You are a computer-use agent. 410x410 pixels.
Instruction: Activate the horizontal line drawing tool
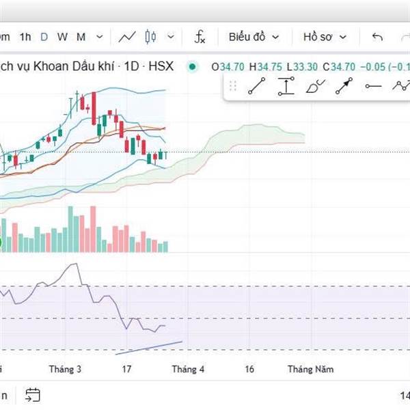tap(373, 86)
